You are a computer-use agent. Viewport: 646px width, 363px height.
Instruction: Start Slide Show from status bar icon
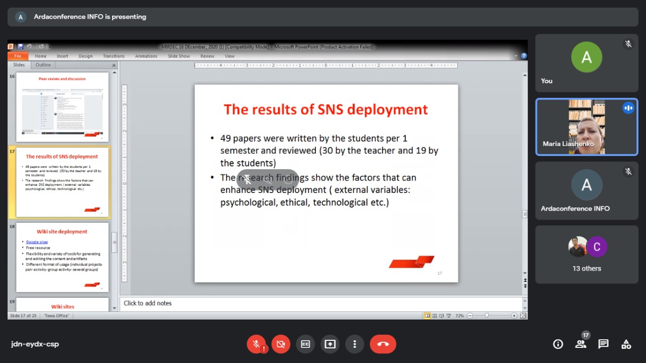[448, 316]
